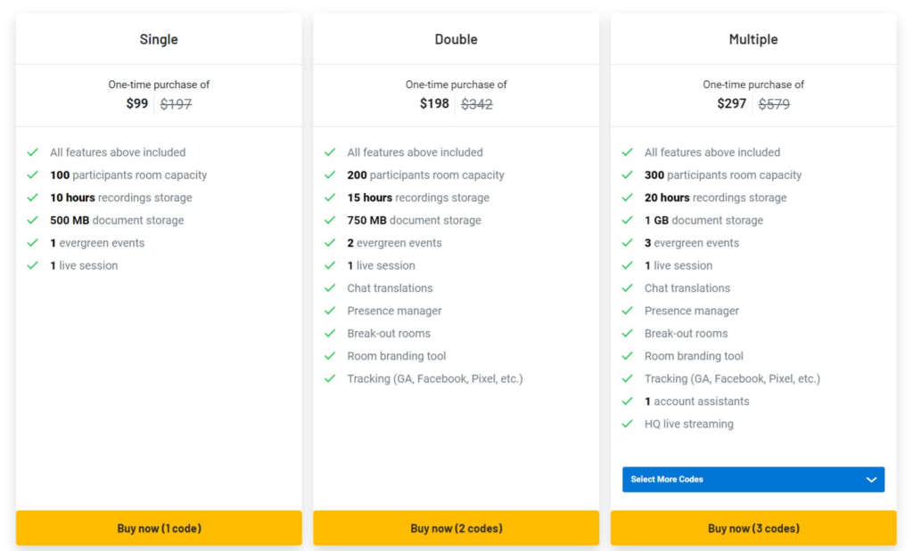Click checkmark next to Double's Chat translations
Viewport: 913px width, 551px height.
pyautogui.click(x=330, y=288)
